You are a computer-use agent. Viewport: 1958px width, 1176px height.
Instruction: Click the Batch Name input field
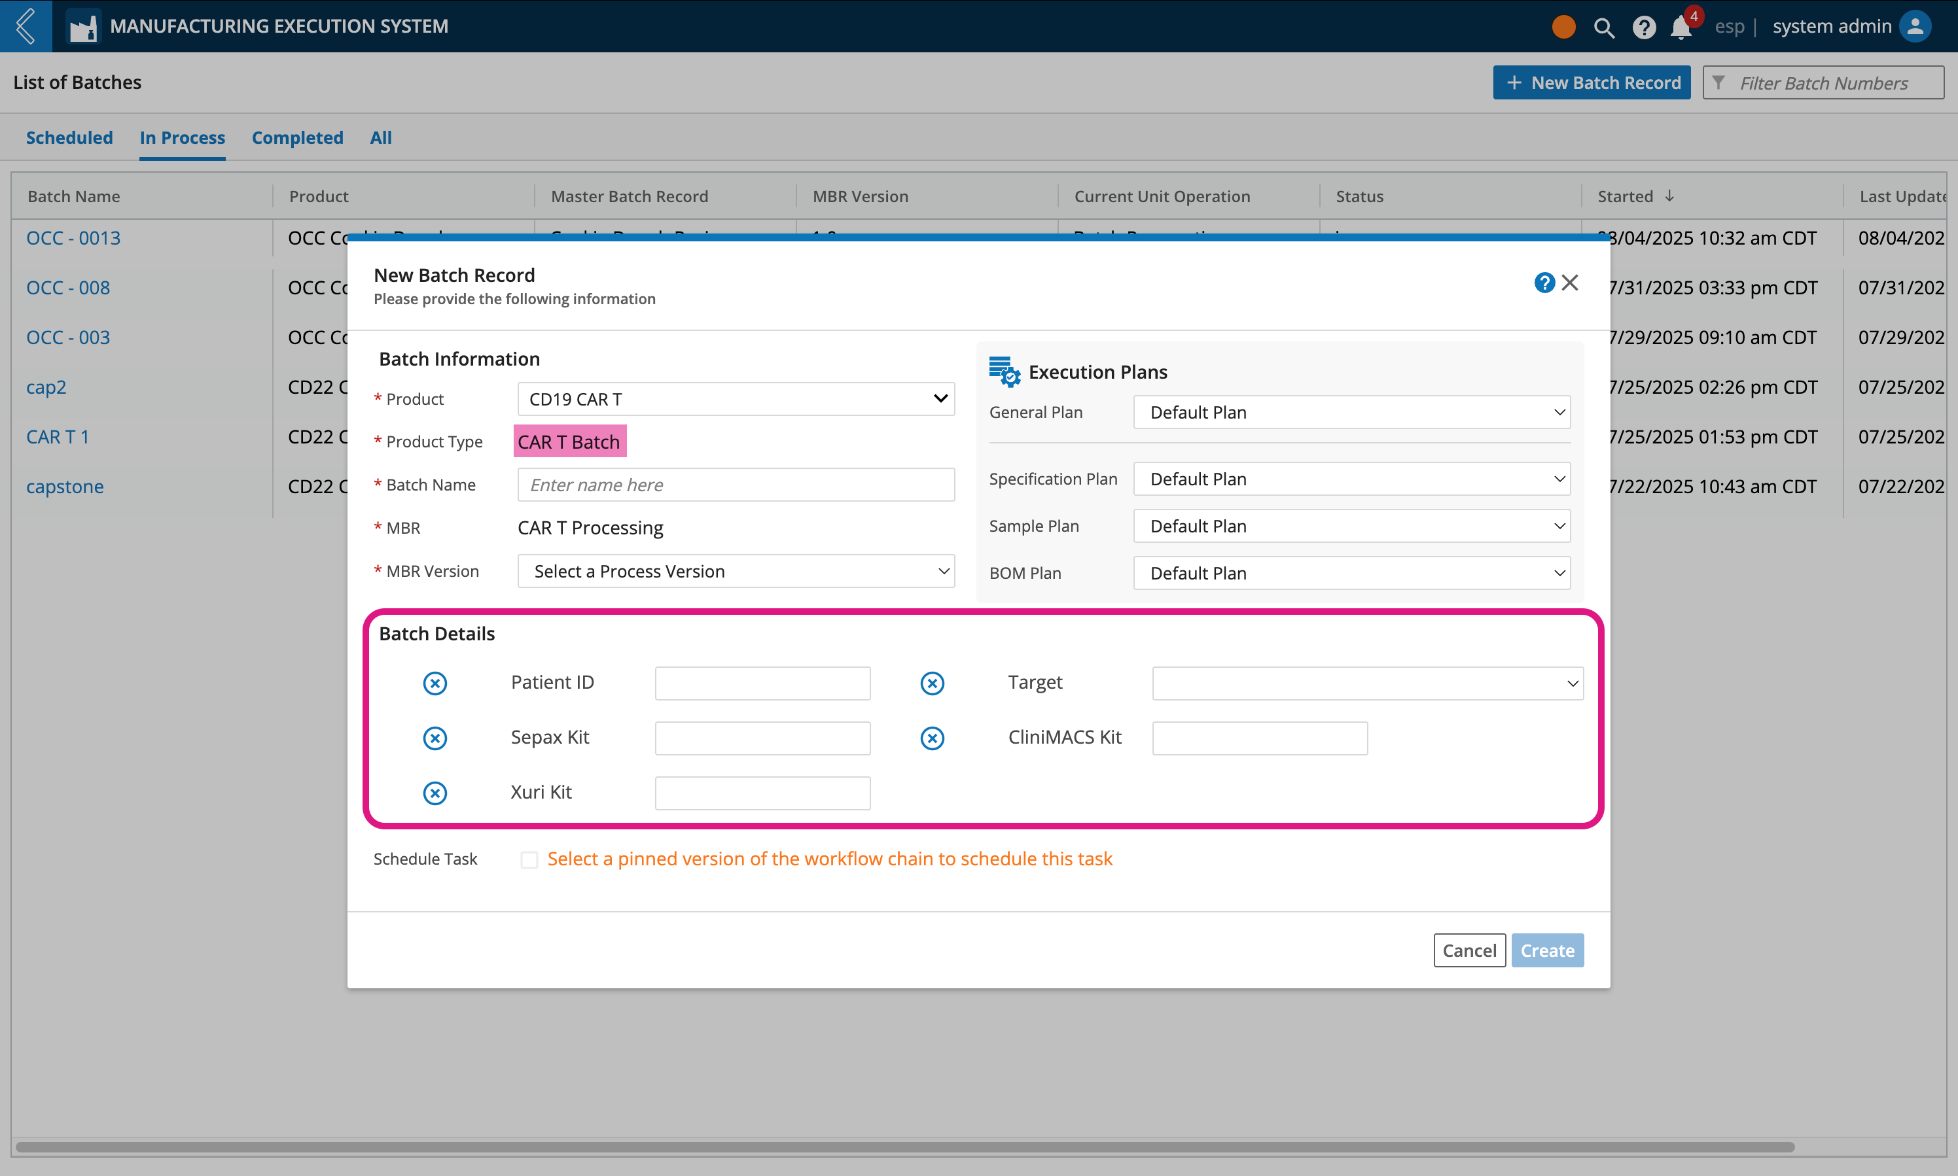(x=736, y=485)
